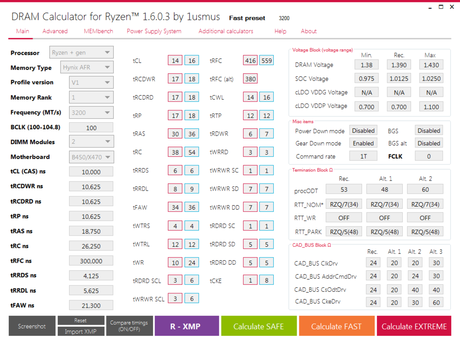Click Command rate 1T value
460x345 pixels.
[363, 156]
